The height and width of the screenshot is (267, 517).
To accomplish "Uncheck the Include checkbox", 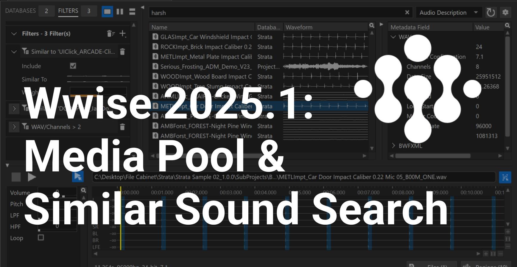I will (73, 66).
